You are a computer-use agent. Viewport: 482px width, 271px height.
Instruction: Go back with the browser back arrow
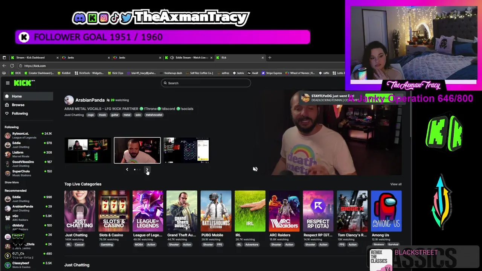4,66
